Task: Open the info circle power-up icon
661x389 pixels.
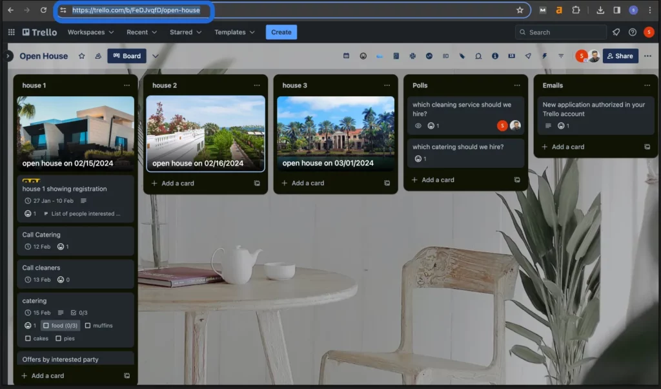Action: [495, 56]
